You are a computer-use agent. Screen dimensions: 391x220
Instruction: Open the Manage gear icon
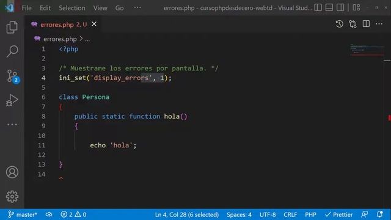coord(12,197)
